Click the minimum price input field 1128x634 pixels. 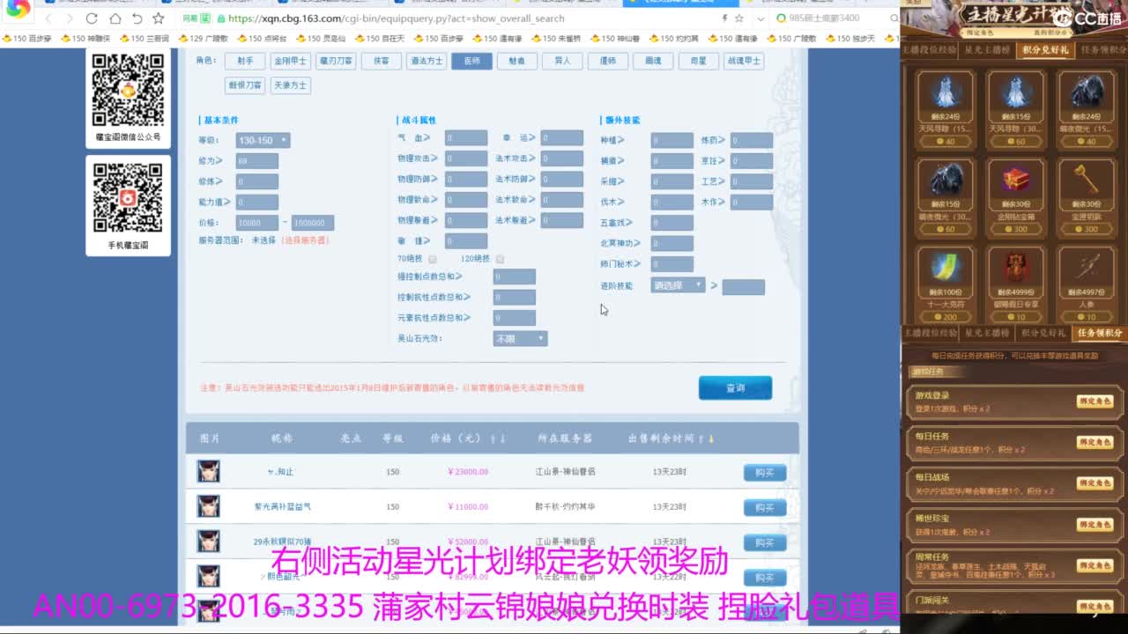257,223
